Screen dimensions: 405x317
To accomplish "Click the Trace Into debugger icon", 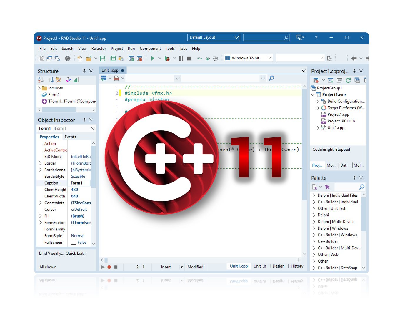I will (x=200, y=58).
